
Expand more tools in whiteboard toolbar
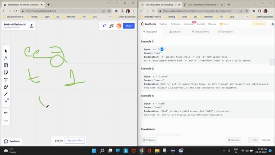[6, 101]
